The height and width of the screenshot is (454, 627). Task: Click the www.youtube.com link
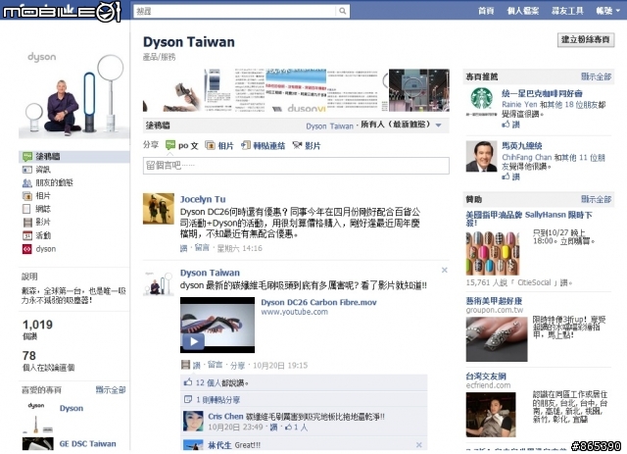(x=294, y=312)
